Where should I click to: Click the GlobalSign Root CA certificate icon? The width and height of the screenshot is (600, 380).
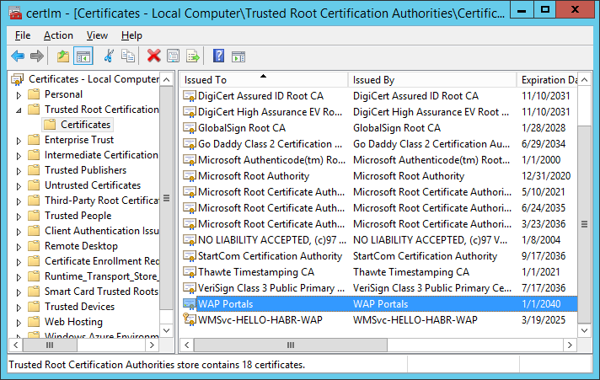click(x=190, y=128)
